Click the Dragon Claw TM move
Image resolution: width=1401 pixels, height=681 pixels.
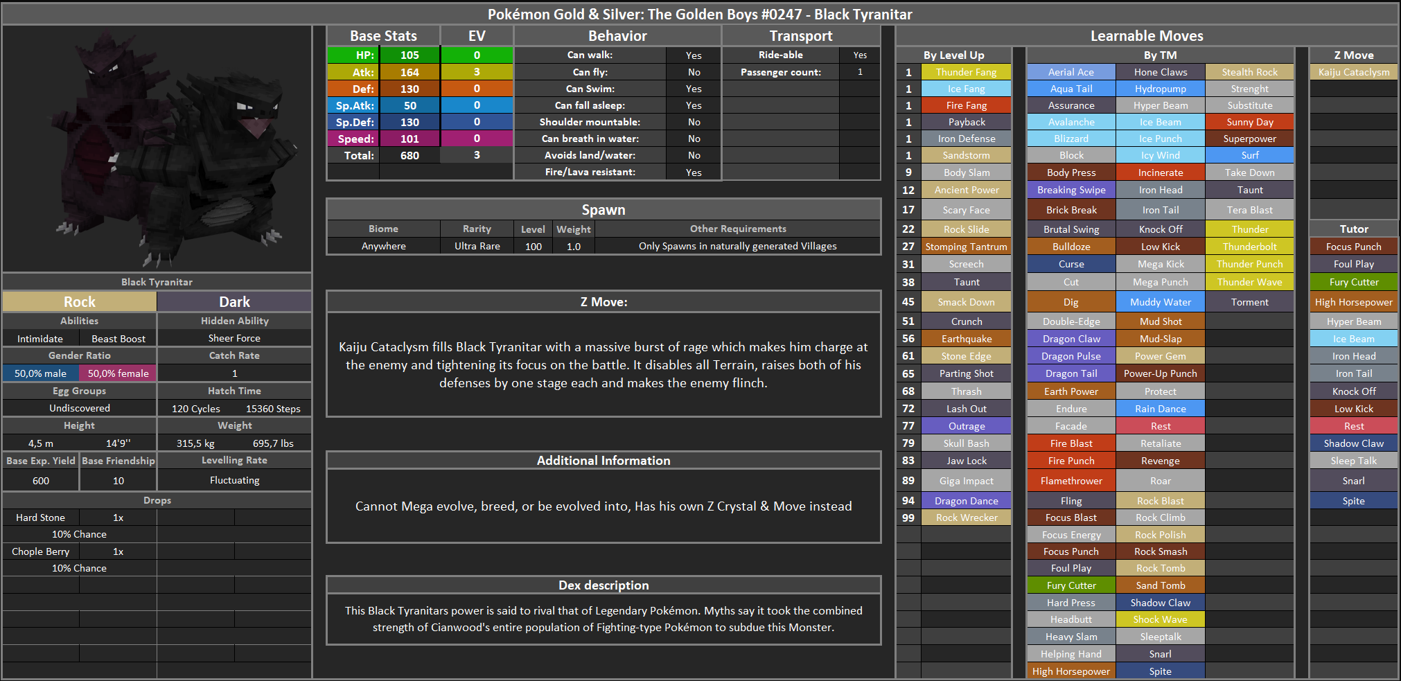coord(1071,339)
